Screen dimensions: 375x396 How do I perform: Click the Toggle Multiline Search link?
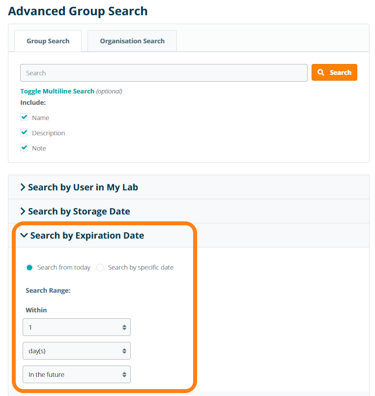click(x=57, y=91)
